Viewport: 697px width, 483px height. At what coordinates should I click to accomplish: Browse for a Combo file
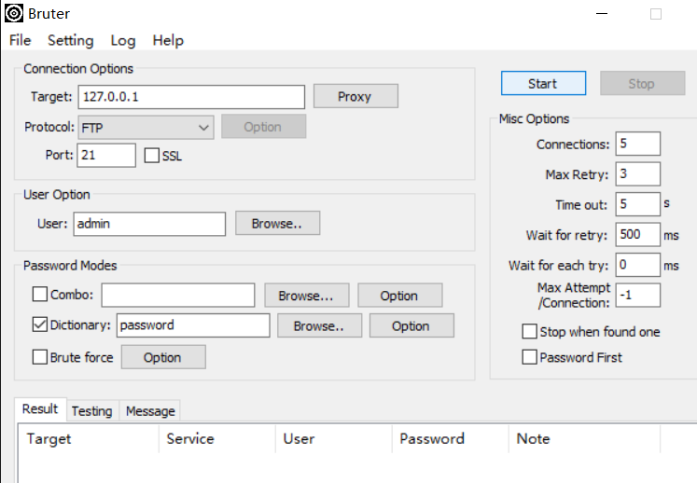pos(307,296)
